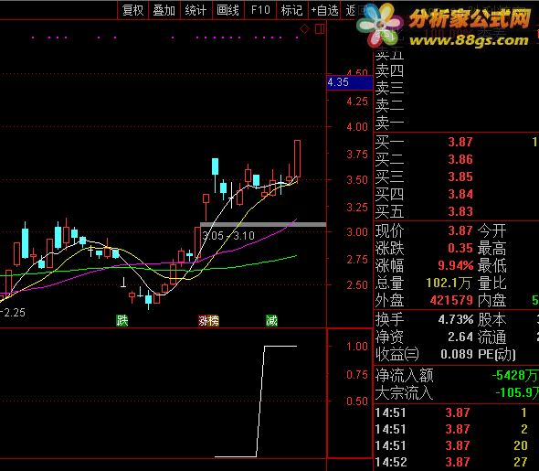Select the blue 4.35 price label

(x=350, y=82)
